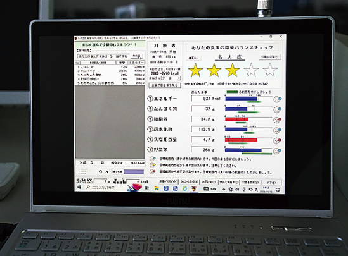Click the 総脂質 red bar gauge
Screen dimensions: 348x256
click(x=236, y=119)
